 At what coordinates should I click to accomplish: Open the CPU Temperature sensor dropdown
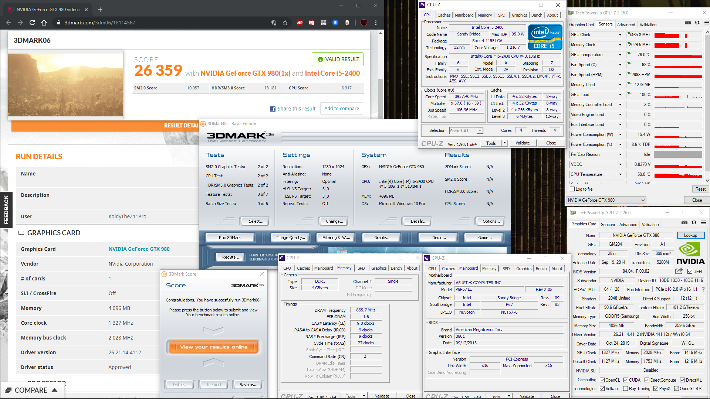coord(620,174)
